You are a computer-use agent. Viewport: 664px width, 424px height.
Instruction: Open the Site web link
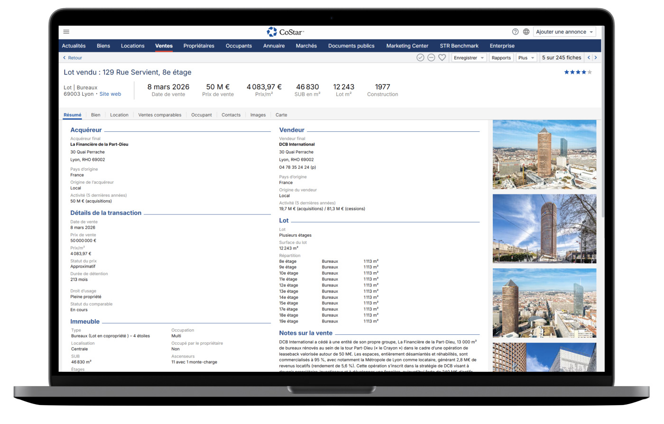point(110,94)
